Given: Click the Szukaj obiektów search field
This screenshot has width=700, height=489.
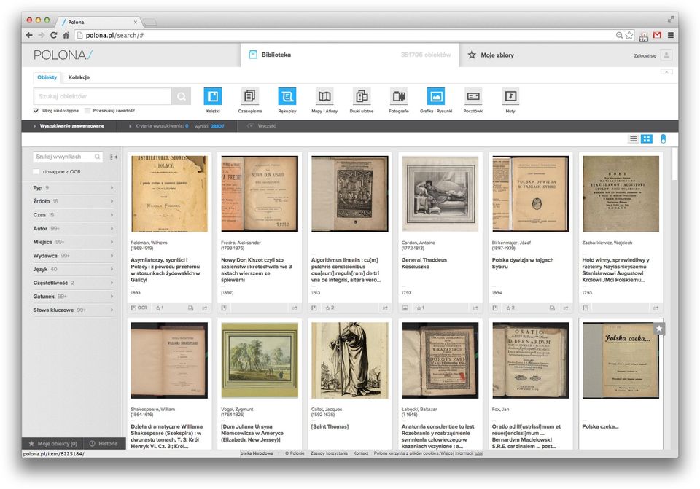Looking at the screenshot, I should pyautogui.click(x=102, y=96).
